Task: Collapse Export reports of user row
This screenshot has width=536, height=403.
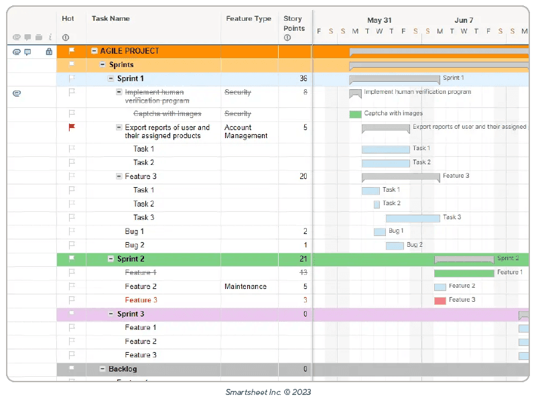Action: pyautogui.click(x=119, y=127)
